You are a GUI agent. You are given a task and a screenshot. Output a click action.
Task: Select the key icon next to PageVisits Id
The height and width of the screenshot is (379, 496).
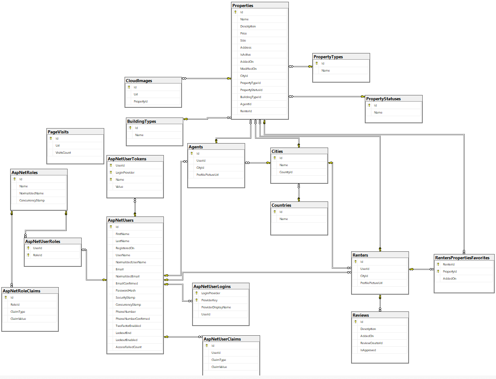pos(50,138)
